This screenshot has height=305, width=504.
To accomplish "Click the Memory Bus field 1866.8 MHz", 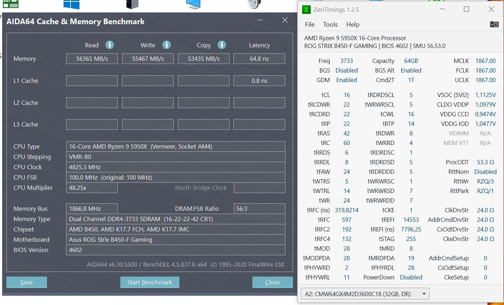I will pyautogui.click(x=92, y=209).
